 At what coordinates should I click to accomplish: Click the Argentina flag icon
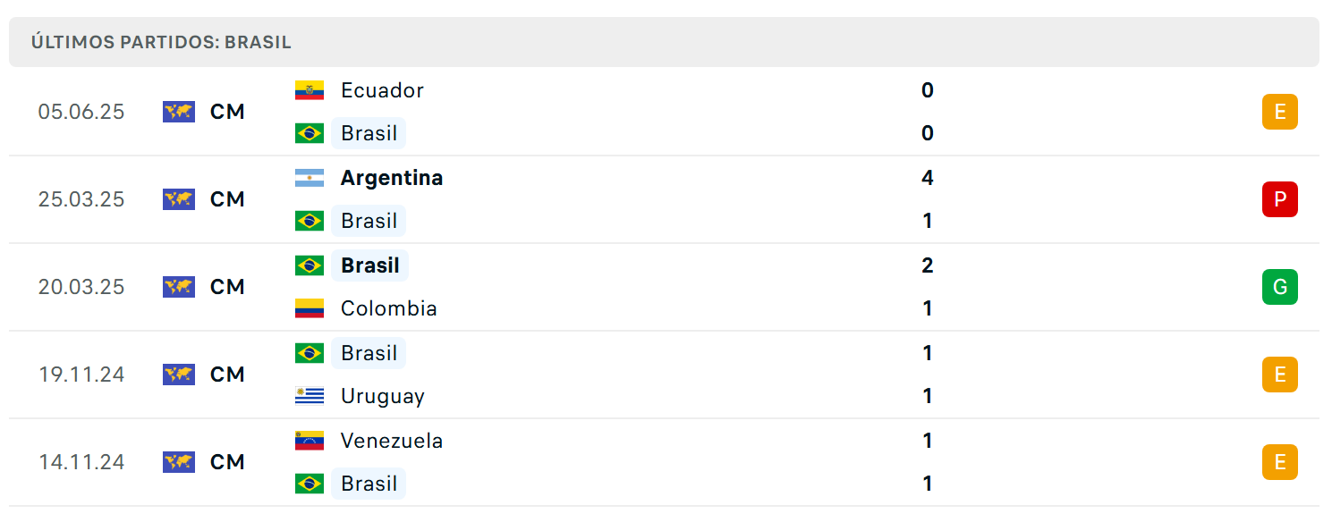[x=310, y=178]
